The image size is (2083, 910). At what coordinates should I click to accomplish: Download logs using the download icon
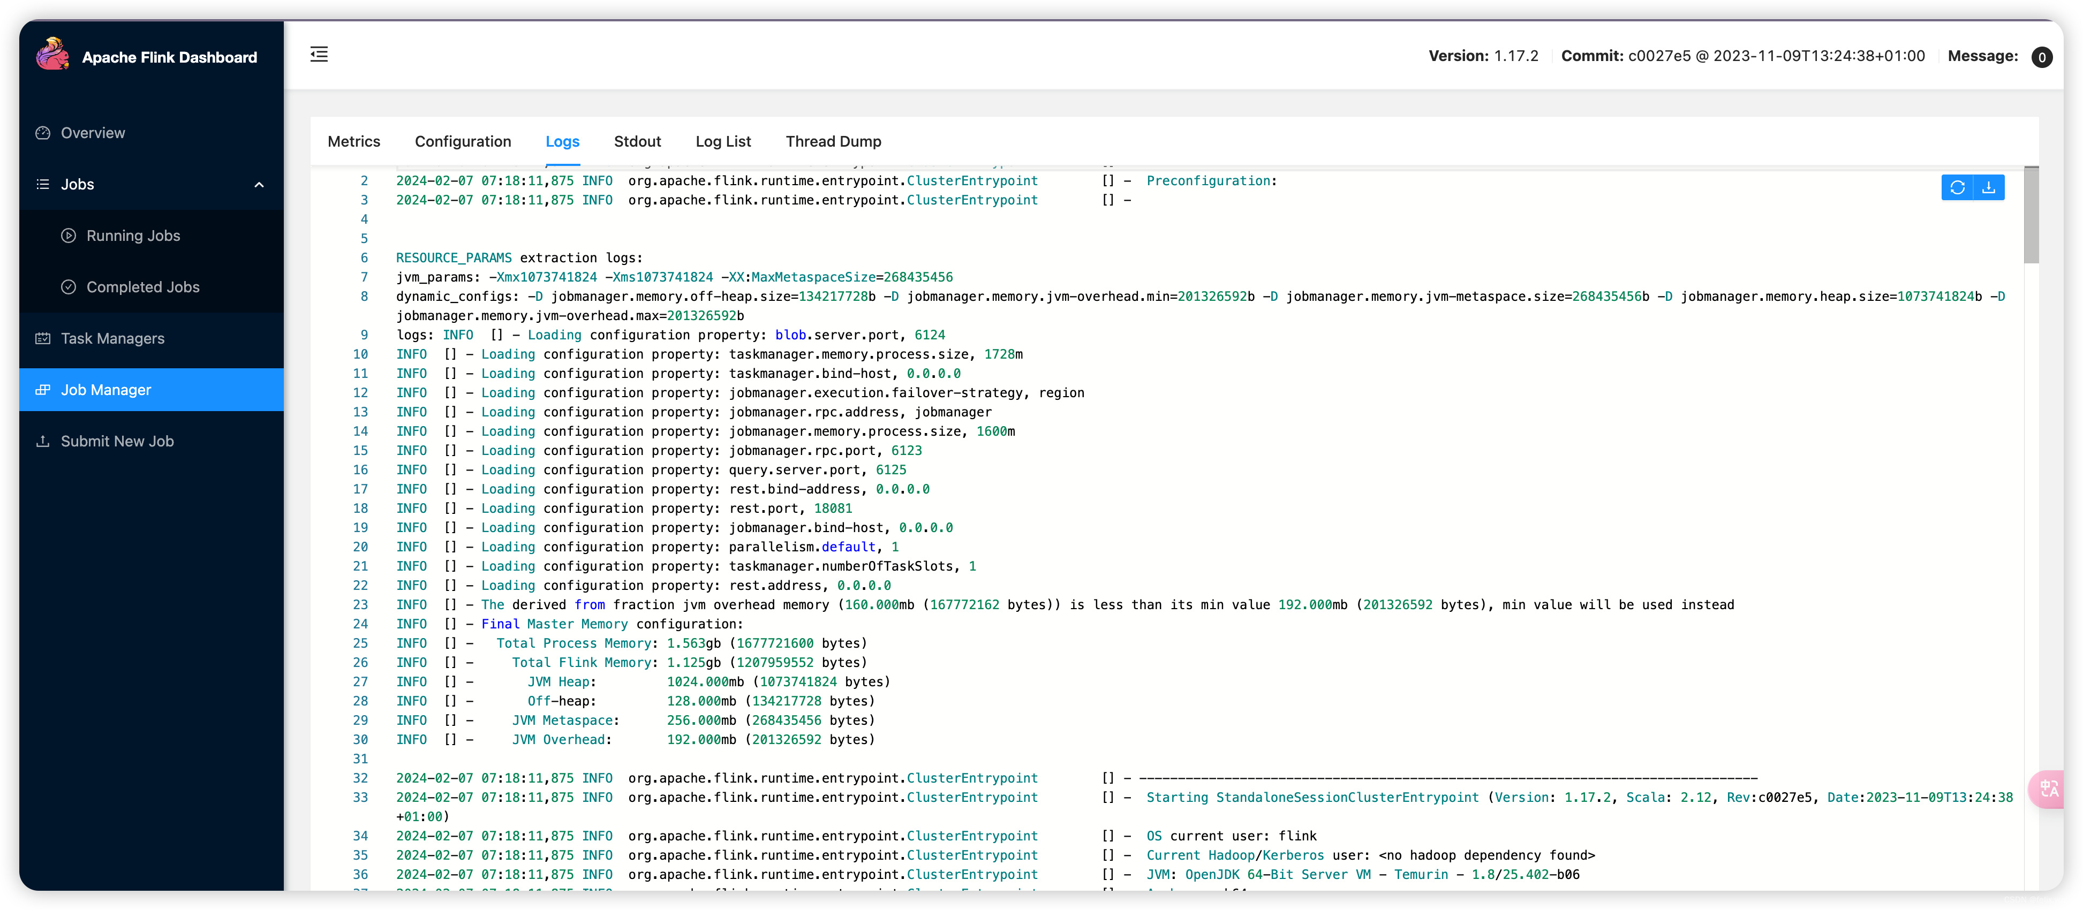tap(1988, 187)
